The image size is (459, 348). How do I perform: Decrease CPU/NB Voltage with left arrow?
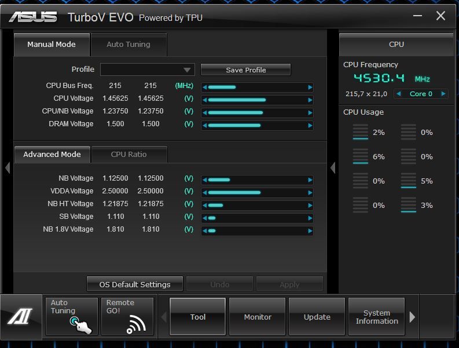205,113
